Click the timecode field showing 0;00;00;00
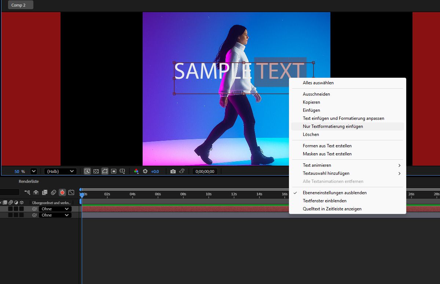 (x=205, y=171)
